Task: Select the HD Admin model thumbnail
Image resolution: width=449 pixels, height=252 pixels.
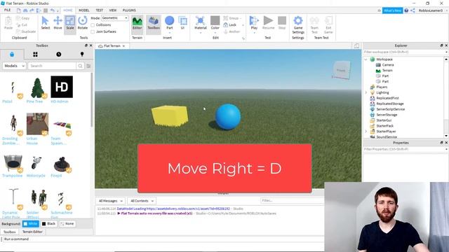Action: (x=62, y=87)
